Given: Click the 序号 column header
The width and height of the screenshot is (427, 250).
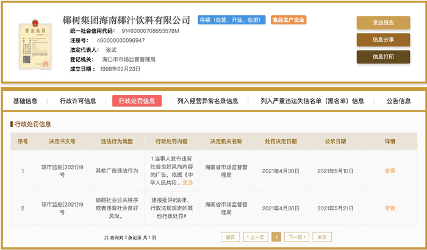Looking at the screenshot, I should point(23,141).
